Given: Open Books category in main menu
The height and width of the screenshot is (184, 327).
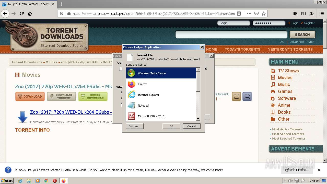Looking at the screenshot, I should tap(284, 112).
